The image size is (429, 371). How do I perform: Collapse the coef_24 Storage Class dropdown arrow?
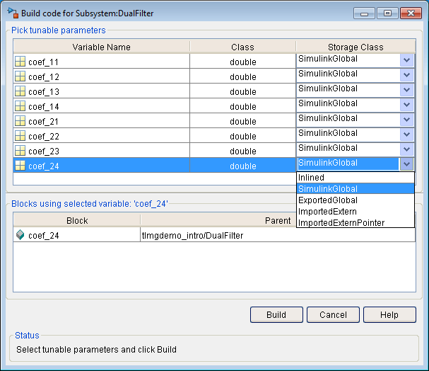pyautogui.click(x=406, y=164)
